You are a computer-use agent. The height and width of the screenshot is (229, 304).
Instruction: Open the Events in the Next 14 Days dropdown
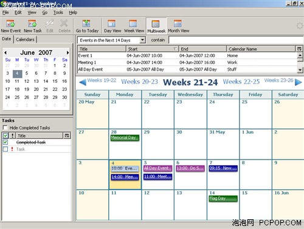pos(143,40)
